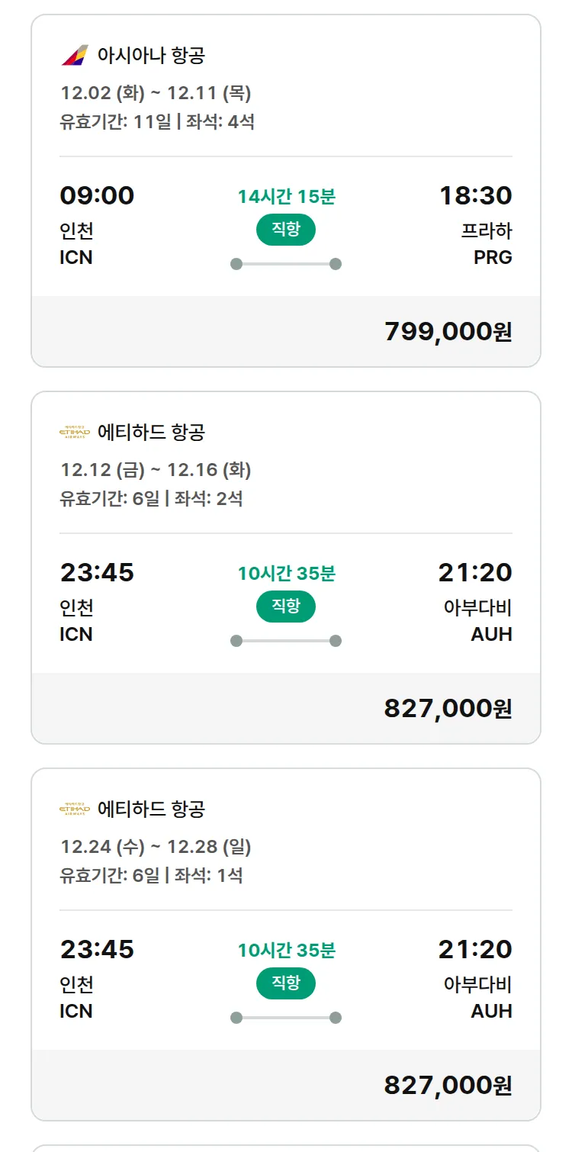Click the 12.24 (수) ~ 12.28 (일) date range
This screenshot has width=572, height=1152.
coord(156,847)
